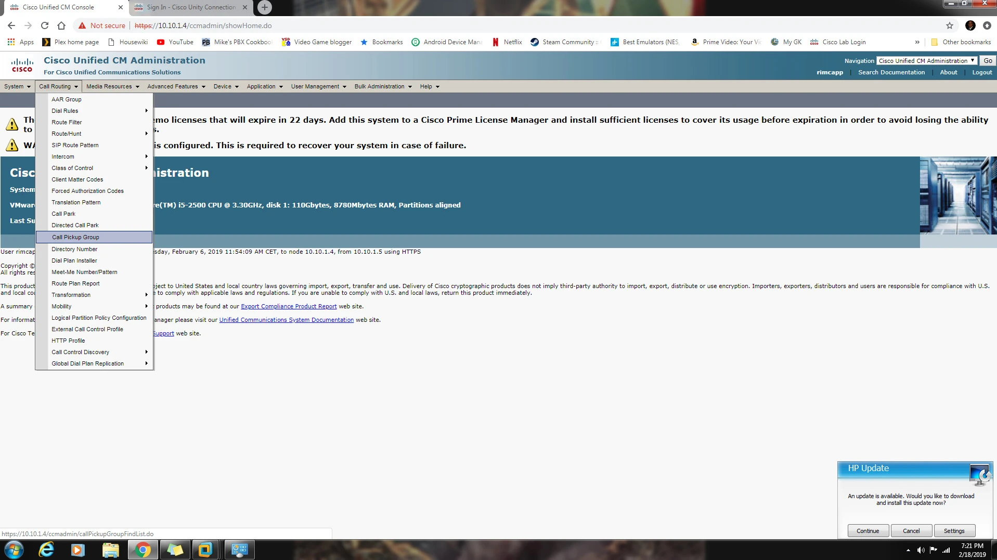Switch to the Cisco Unity Connection tab
Image resolution: width=997 pixels, height=560 pixels.
pos(190,7)
